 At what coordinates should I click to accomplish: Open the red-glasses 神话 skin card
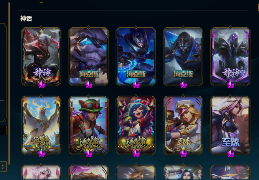pos(41,56)
